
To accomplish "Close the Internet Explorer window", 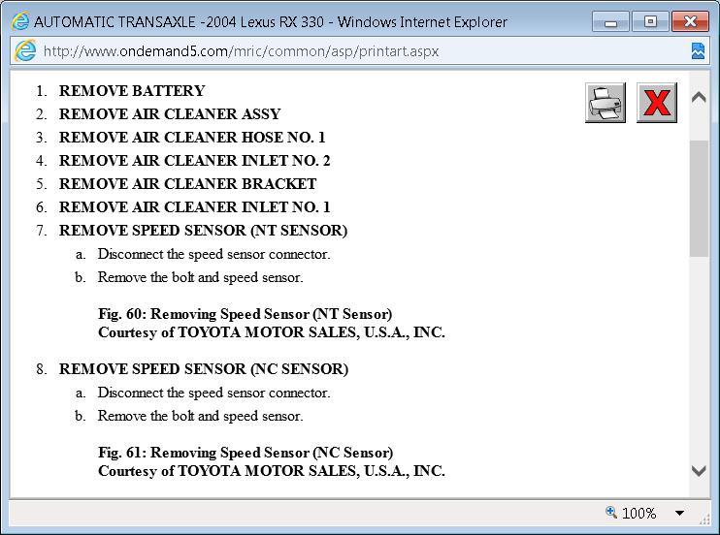I will [x=690, y=21].
